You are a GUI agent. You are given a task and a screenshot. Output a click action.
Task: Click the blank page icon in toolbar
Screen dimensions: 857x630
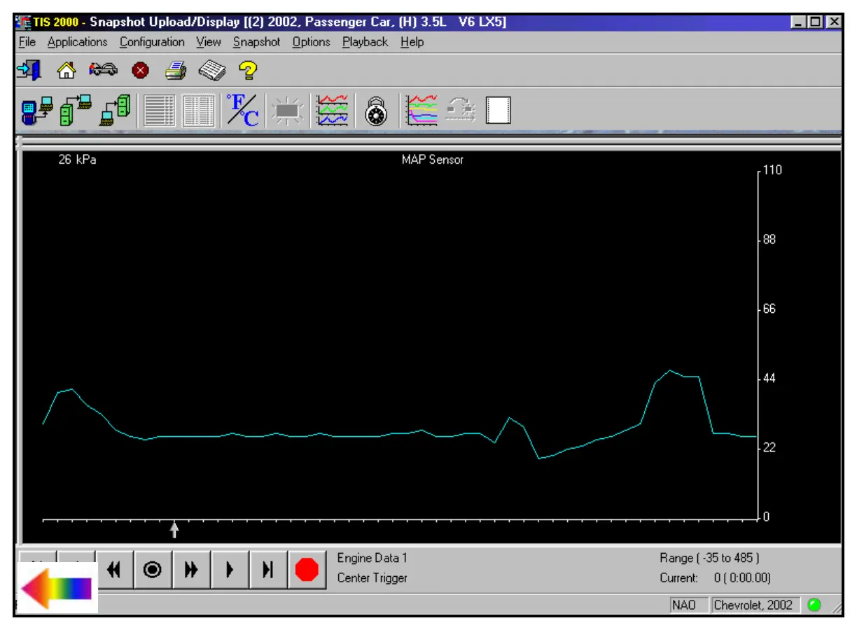point(498,110)
